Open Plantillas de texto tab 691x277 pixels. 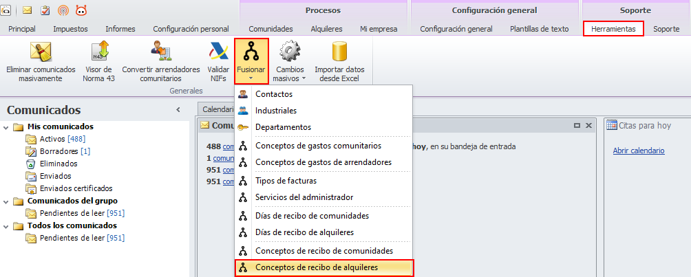[540, 29]
